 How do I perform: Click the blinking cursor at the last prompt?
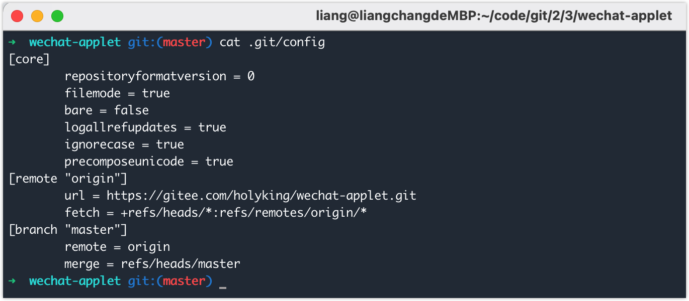pyautogui.click(x=223, y=287)
